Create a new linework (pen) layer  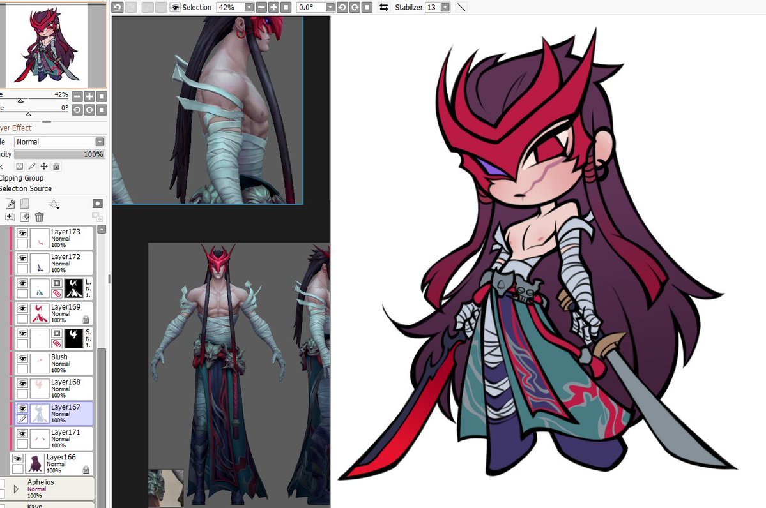point(10,204)
